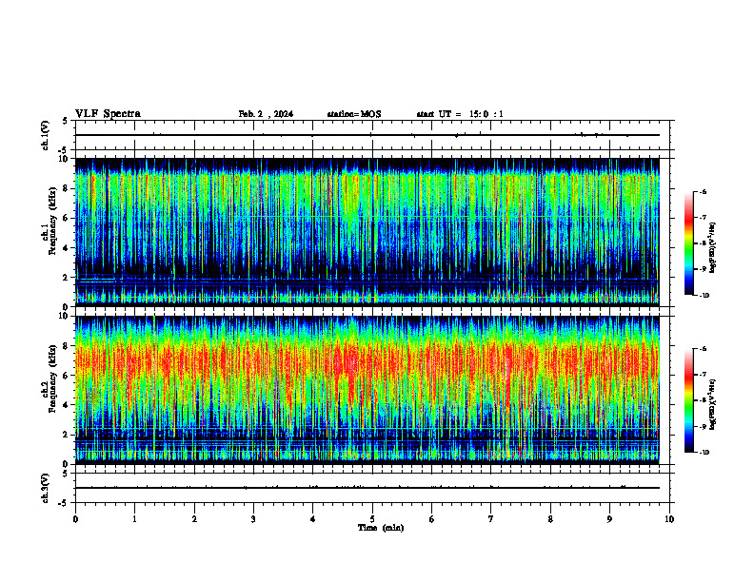Image resolution: width=754 pixels, height=582 pixels.
Task: Click the date 'Feb. 2 , 2024'
Action: pos(266,114)
